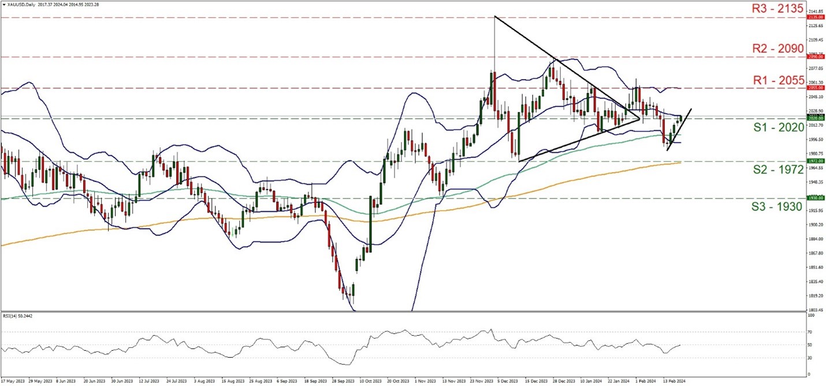Click the RSI scale value 70
The height and width of the screenshot is (386, 826).
click(811, 331)
